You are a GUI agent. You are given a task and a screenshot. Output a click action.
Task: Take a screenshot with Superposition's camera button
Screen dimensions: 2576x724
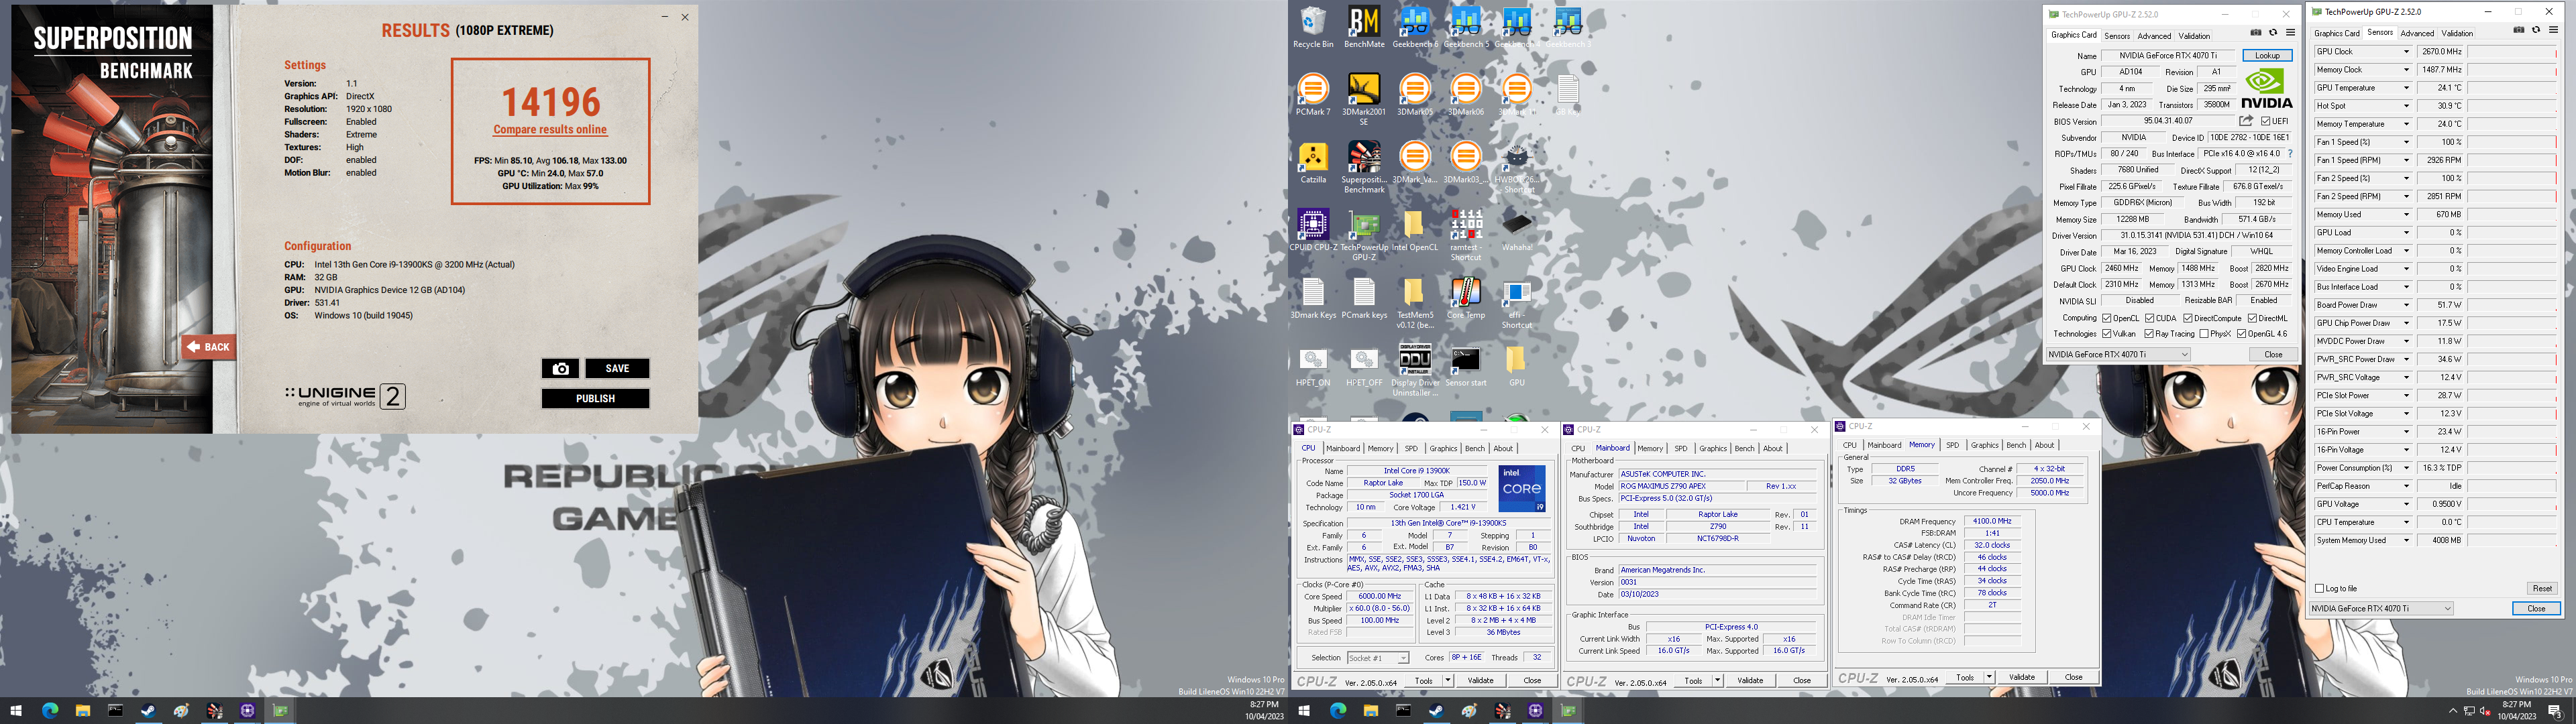coord(560,368)
